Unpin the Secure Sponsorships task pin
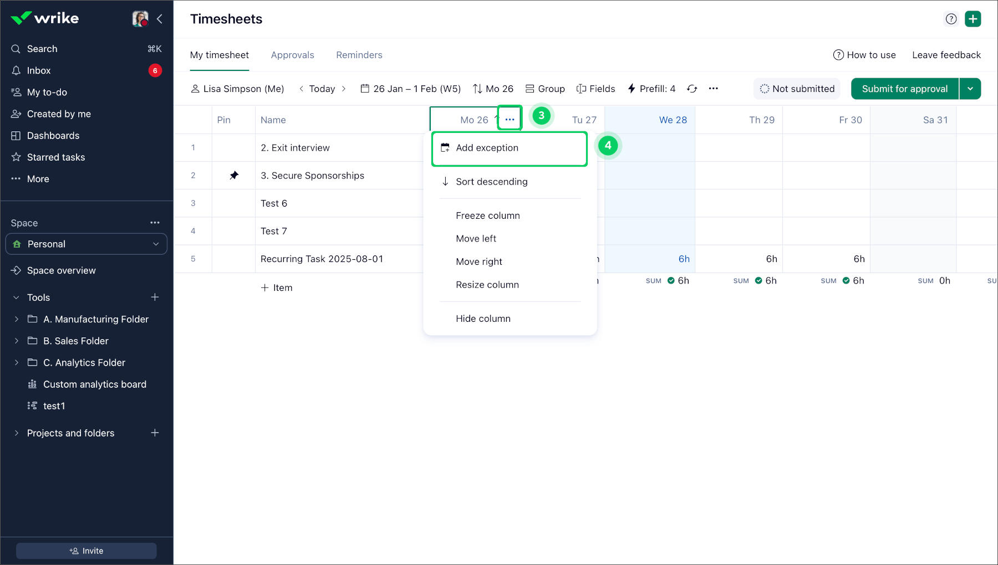Screen dimensions: 998x565 [x=234, y=176]
